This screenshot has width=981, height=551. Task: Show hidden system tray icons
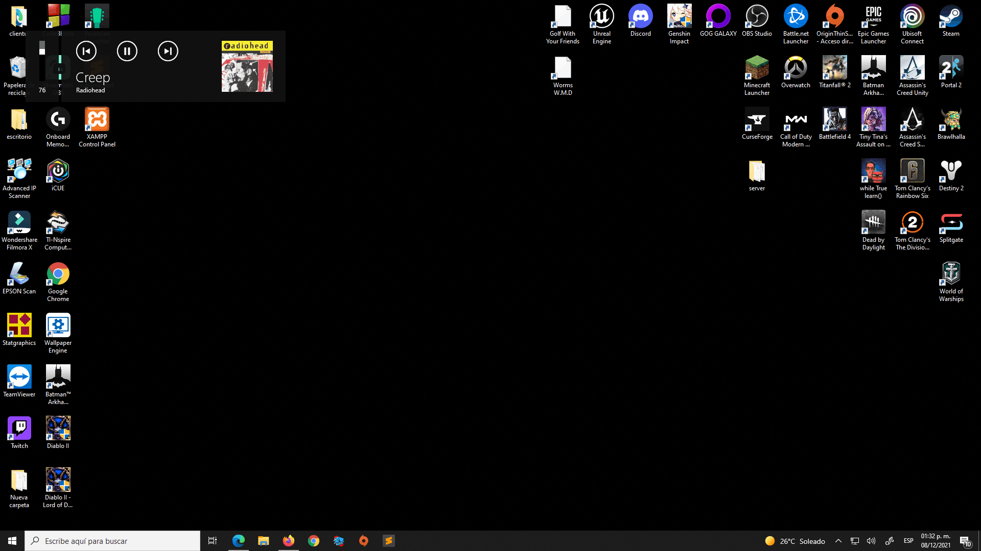(x=838, y=541)
